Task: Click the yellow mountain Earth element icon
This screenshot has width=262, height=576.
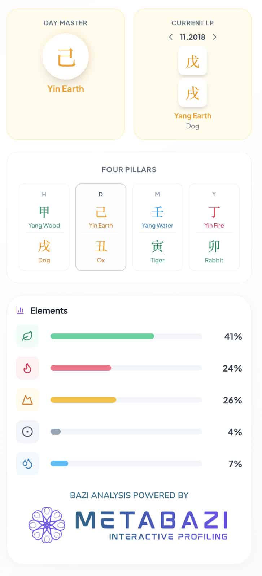Action: tap(27, 400)
